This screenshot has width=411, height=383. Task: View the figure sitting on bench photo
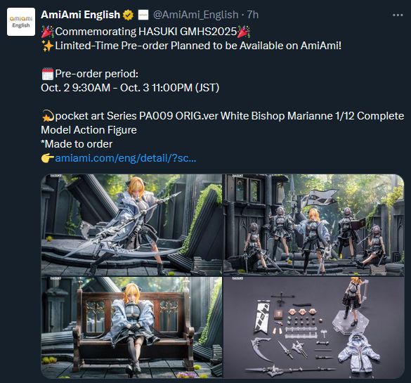coord(131,327)
